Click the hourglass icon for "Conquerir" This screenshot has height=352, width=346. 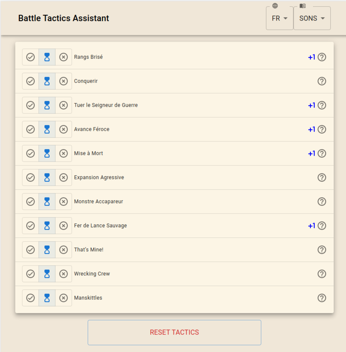pos(47,81)
